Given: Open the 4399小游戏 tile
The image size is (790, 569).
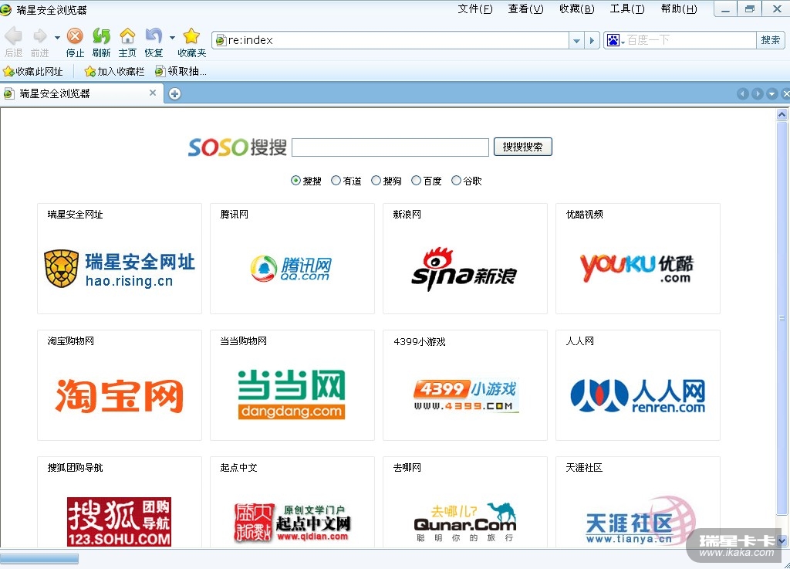Looking at the screenshot, I should (x=465, y=385).
